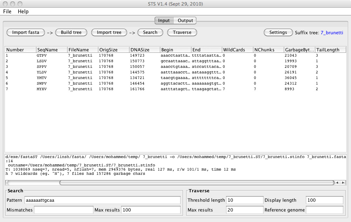Select the YMTV sequence row
This screenshot has width=351, height=222.
[x=176, y=78]
